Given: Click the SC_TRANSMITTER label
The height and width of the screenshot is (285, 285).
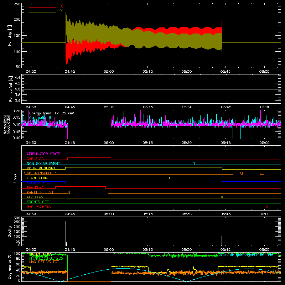Looking at the screenshot, I should 41,173.
